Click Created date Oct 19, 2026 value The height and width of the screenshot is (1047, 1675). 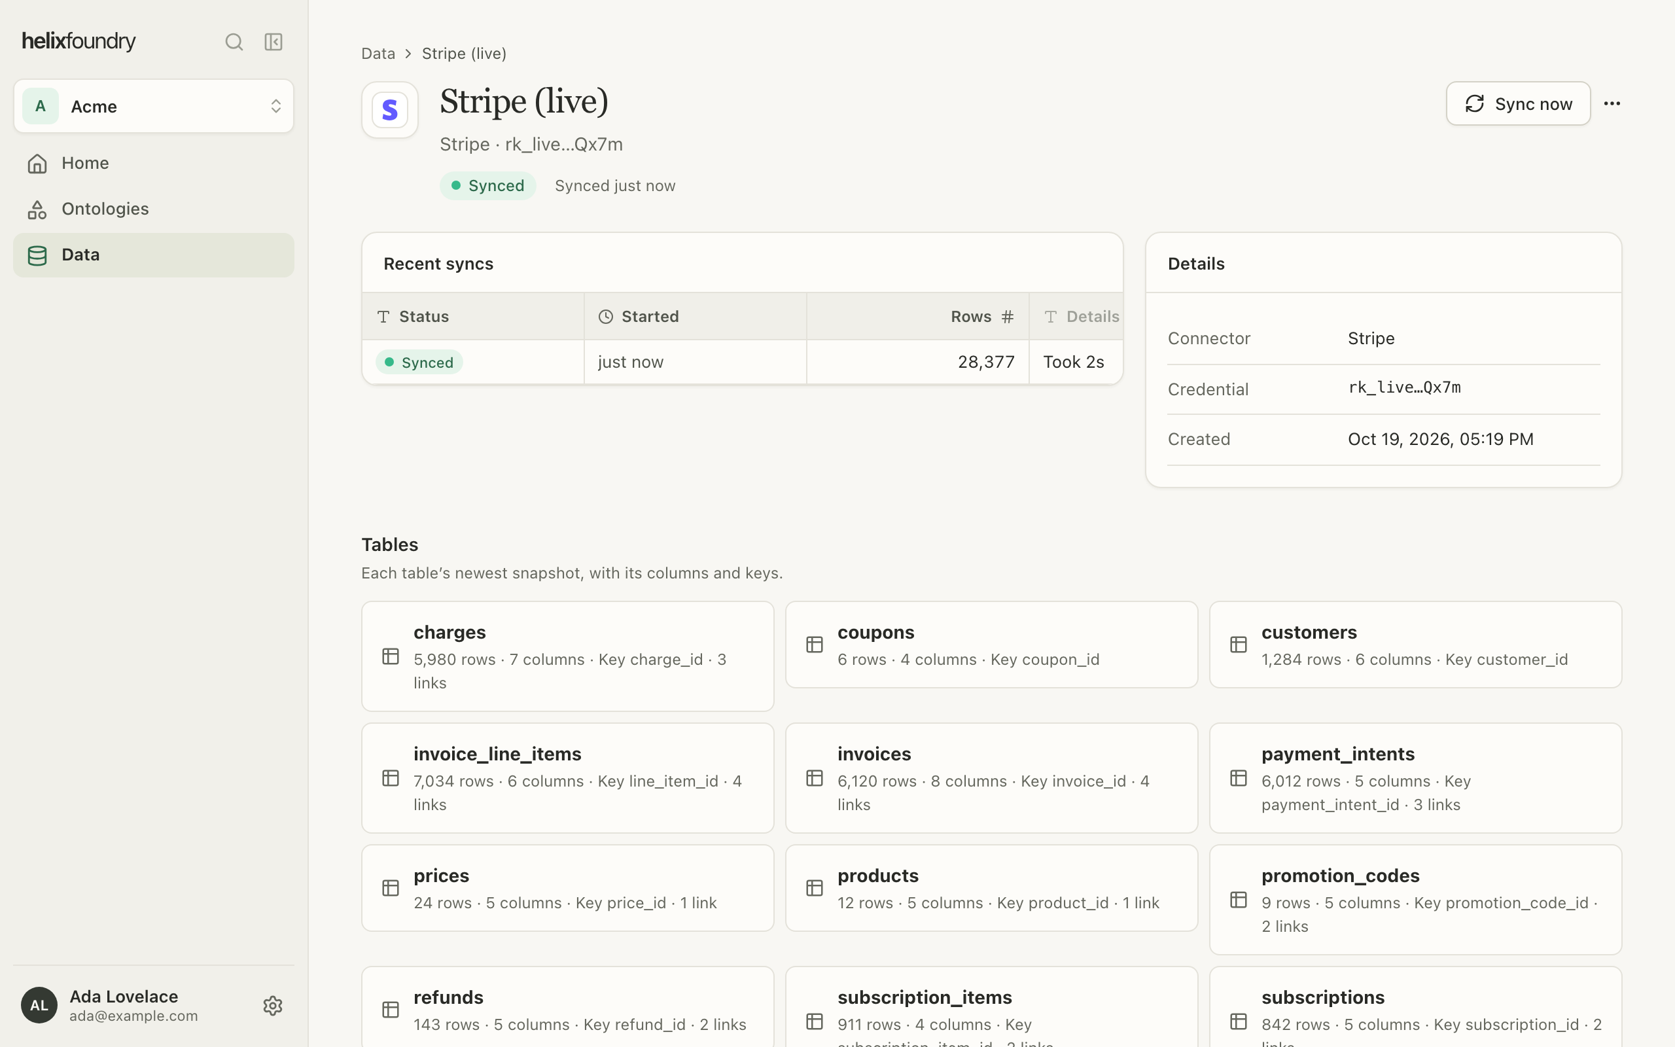coord(1440,439)
